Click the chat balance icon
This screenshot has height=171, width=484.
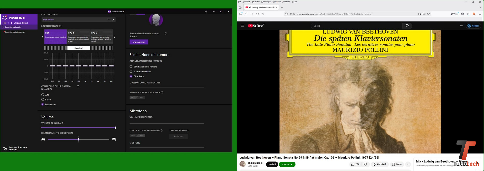click(x=114, y=139)
